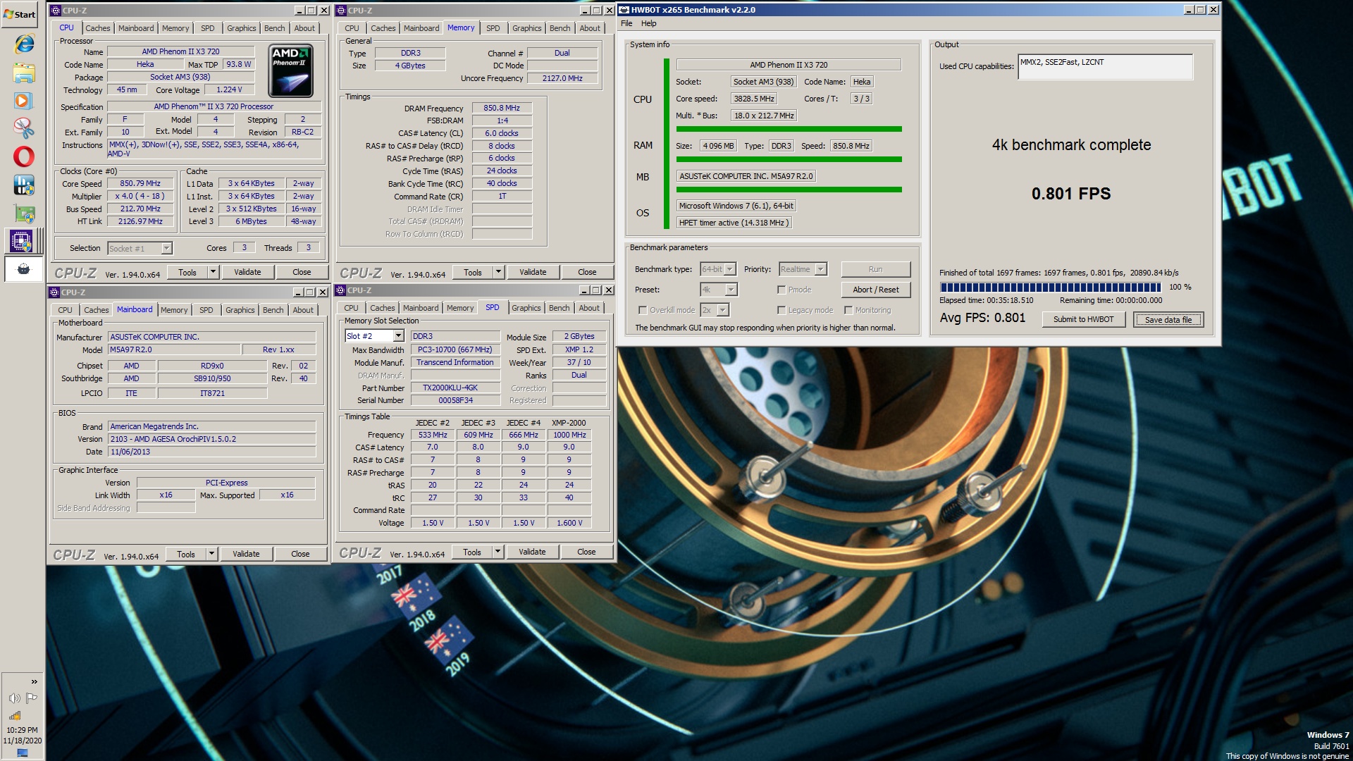The width and height of the screenshot is (1353, 761).
Task: Click the network signal tray icon
Action: (15, 714)
